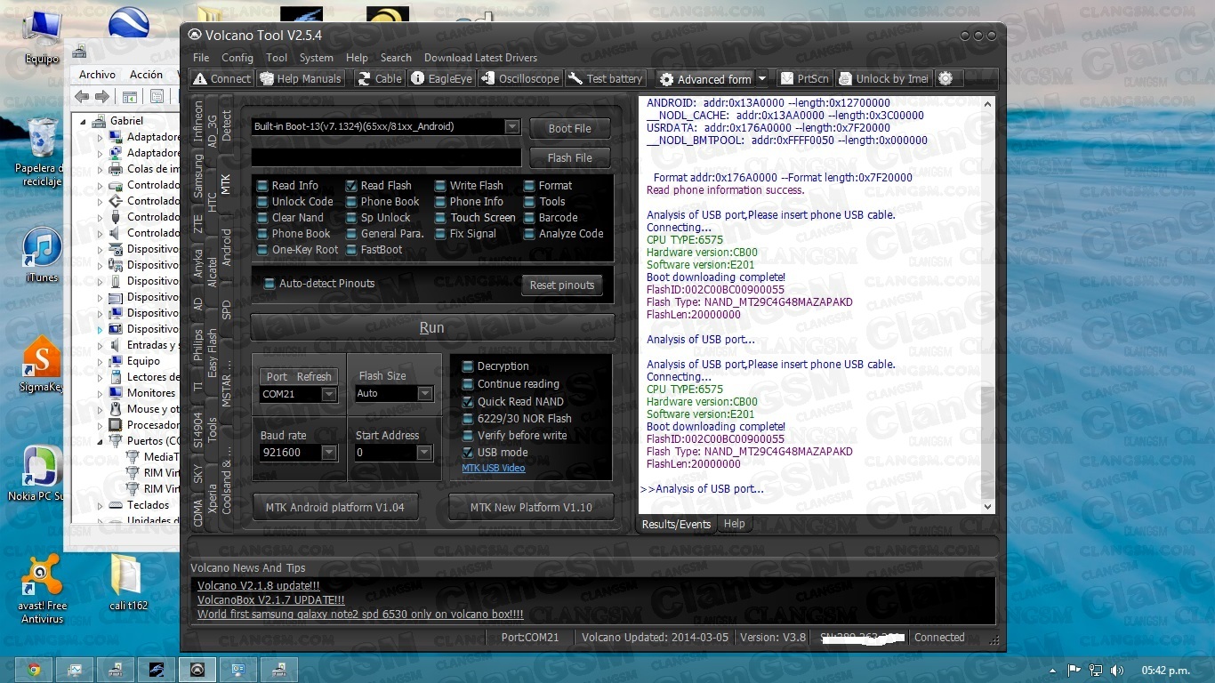Open the System menu
The width and height of the screenshot is (1215, 683).
(x=317, y=58)
